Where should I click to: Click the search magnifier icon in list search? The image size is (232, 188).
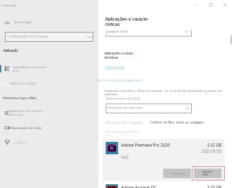point(187,108)
